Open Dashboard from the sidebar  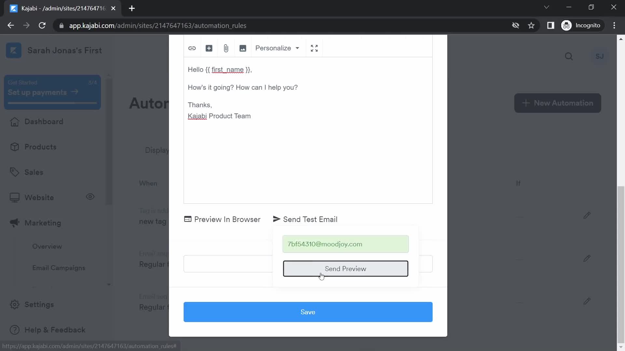(x=44, y=122)
